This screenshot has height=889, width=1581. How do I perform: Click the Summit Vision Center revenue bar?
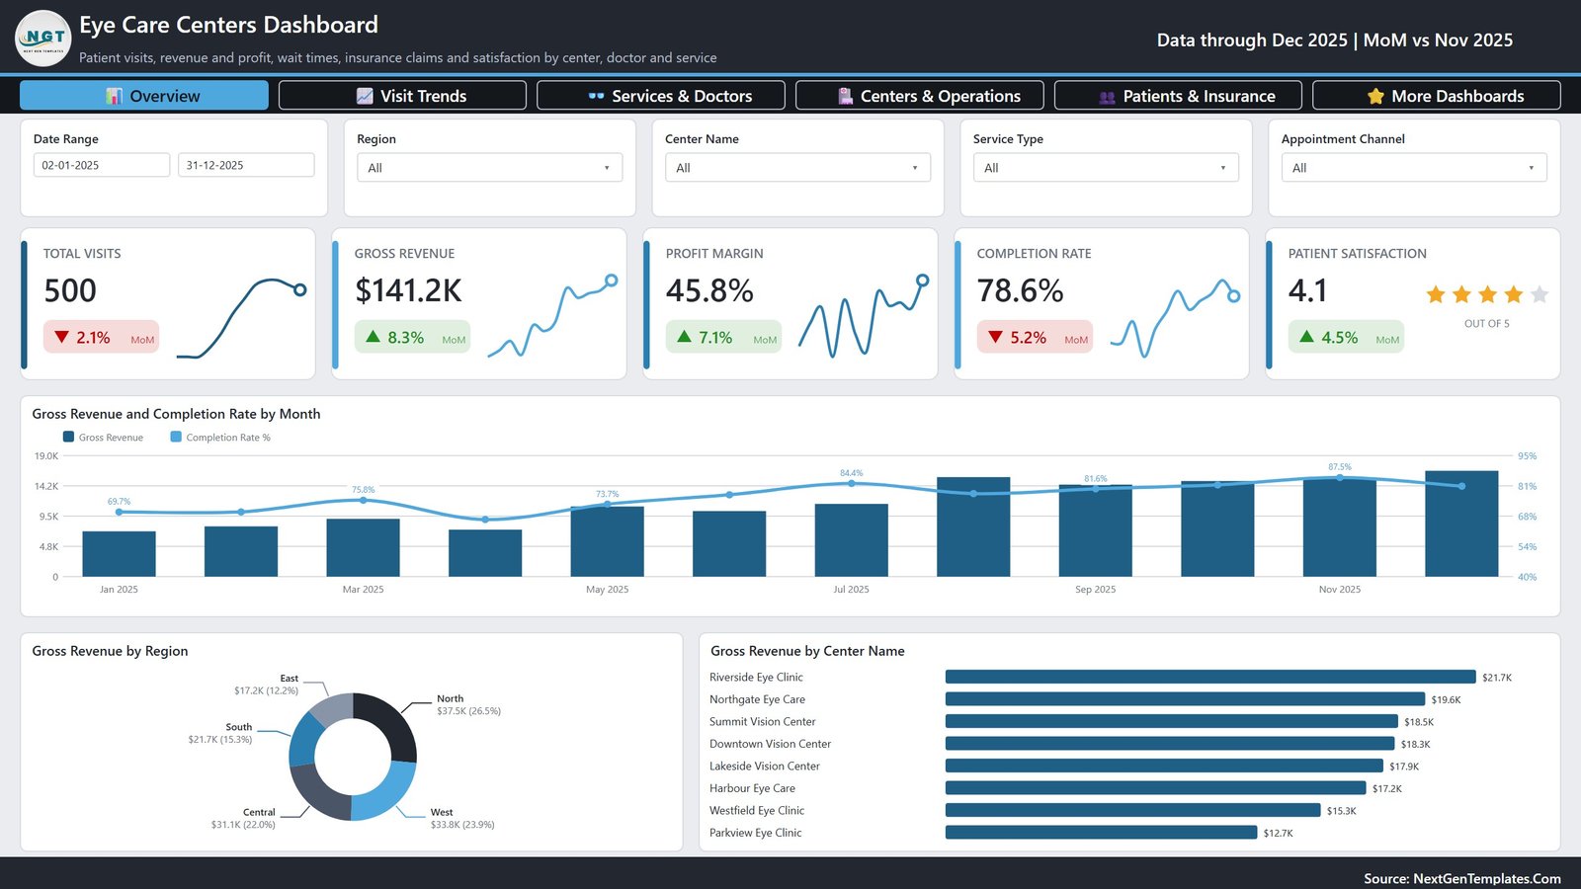pyautogui.click(x=1172, y=721)
